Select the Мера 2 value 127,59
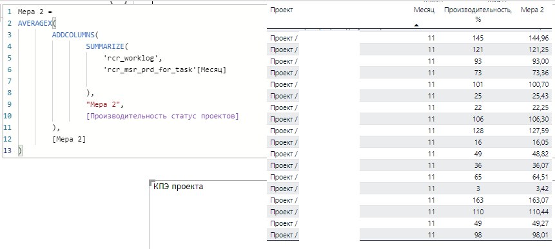 coord(540,131)
